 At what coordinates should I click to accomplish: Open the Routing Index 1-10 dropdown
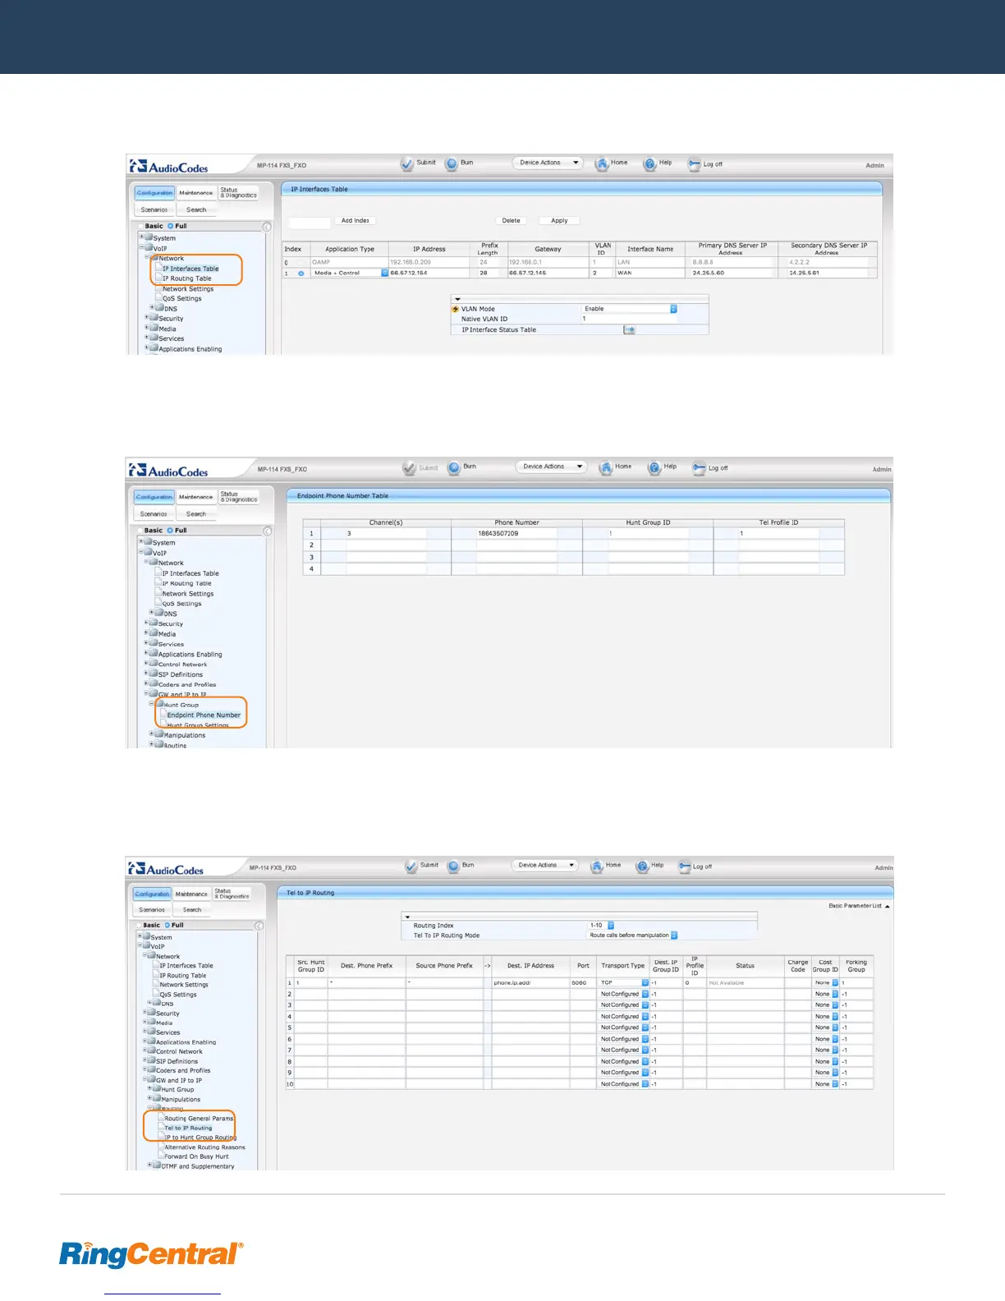pos(610,925)
